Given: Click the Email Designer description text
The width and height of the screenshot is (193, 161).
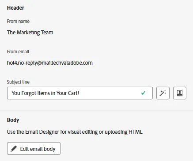Looking at the screenshot, I should [75, 132].
